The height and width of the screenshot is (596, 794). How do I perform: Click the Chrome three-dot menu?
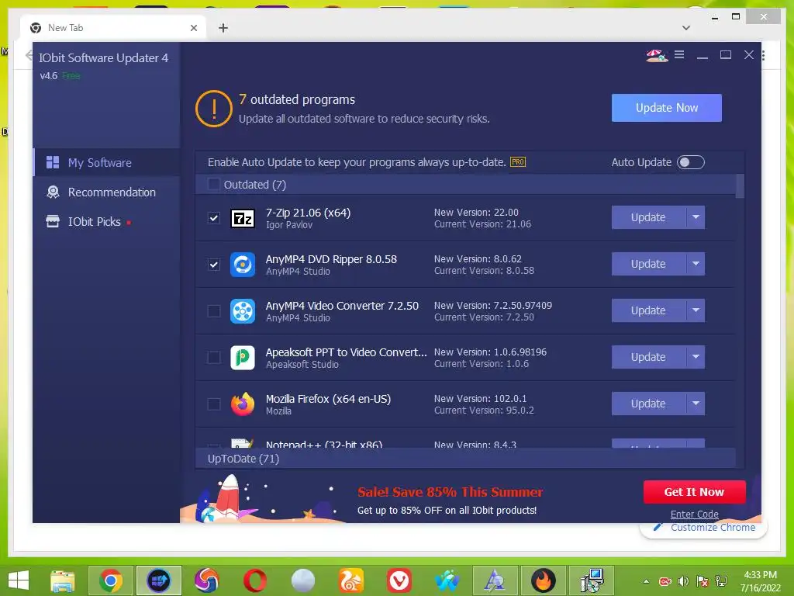[763, 55]
